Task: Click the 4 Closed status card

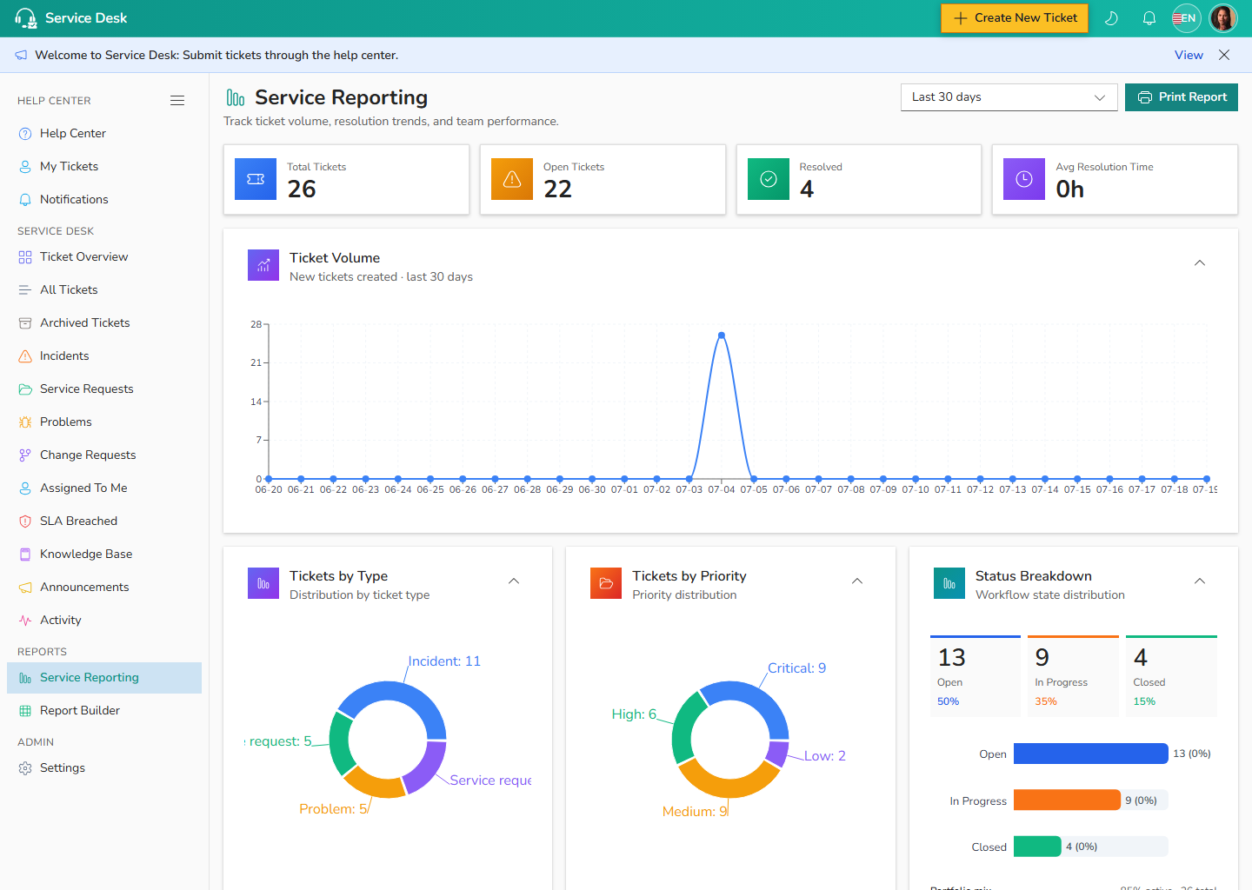Action: click(1171, 676)
